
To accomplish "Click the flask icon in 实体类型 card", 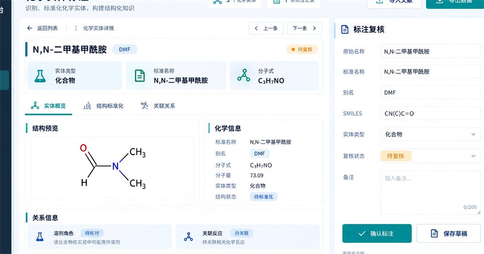I will (x=40, y=76).
